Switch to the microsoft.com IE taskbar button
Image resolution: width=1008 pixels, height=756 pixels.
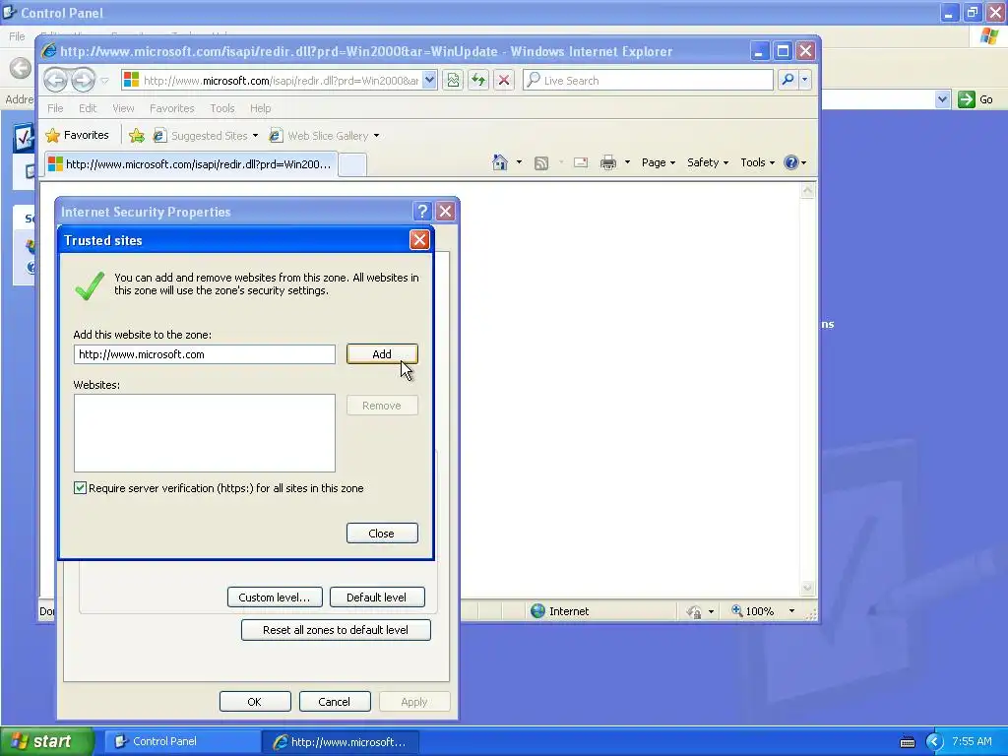pos(341,742)
